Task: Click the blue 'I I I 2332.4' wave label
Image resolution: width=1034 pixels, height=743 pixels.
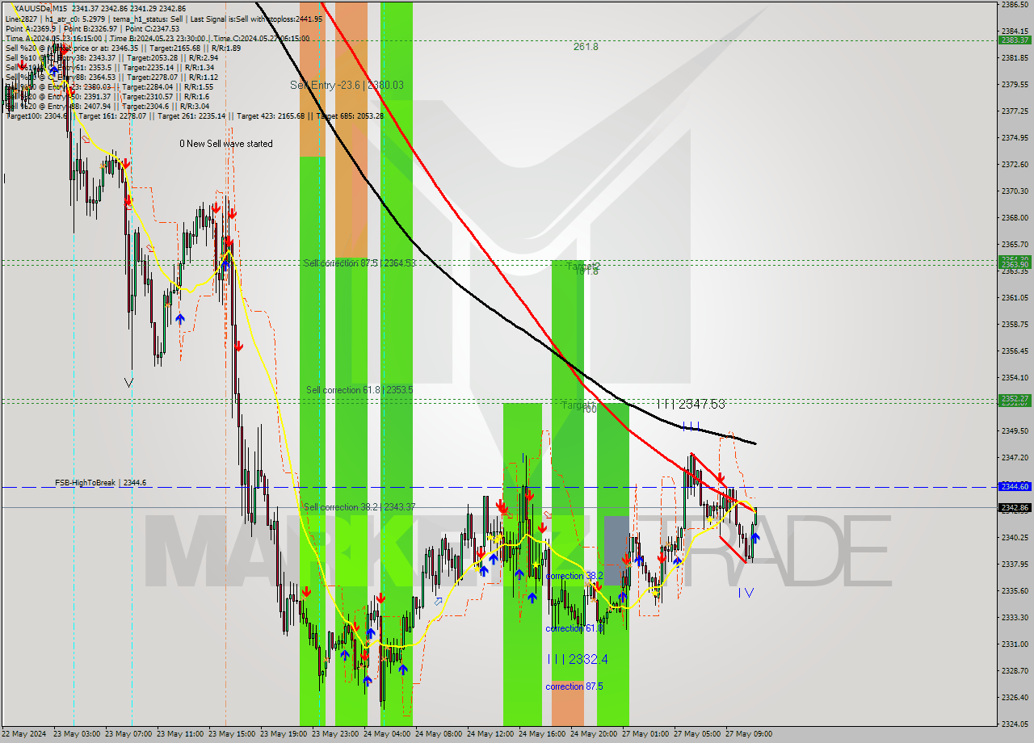Action: (x=578, y=659)
